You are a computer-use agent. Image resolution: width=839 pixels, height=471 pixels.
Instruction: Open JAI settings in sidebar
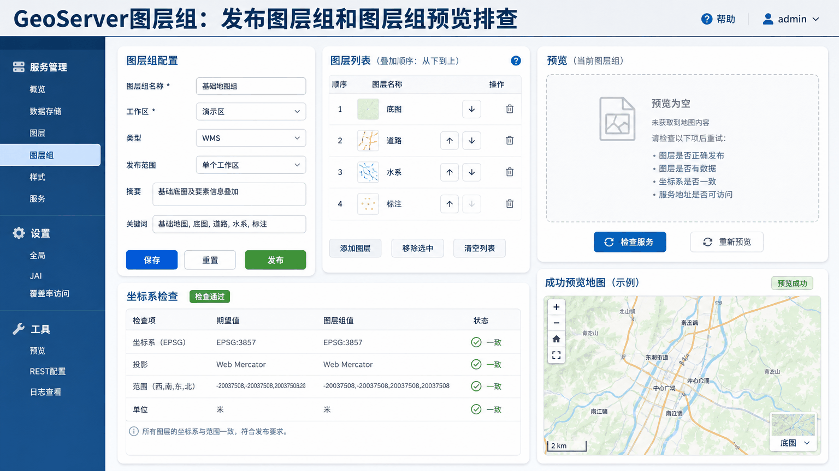(36, 276)
